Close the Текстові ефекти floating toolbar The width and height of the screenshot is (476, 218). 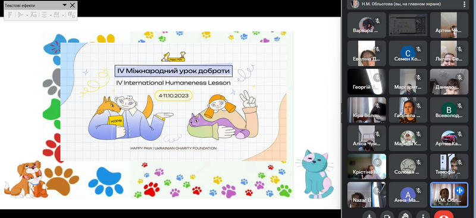(x=72, y=5)
